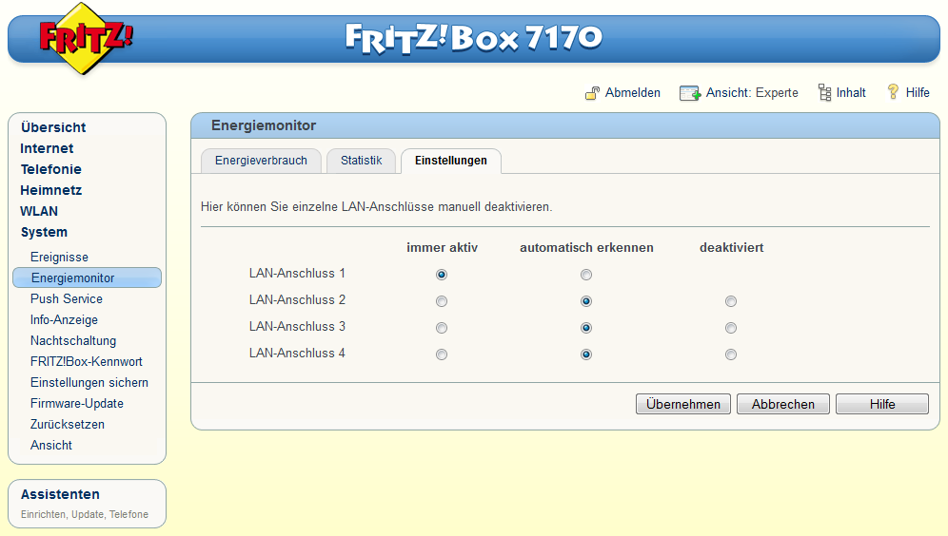Click the automatisch erkennen column header
Image resolution: width=948 pixels, height=536 pixels.
[x=586, y=247]
